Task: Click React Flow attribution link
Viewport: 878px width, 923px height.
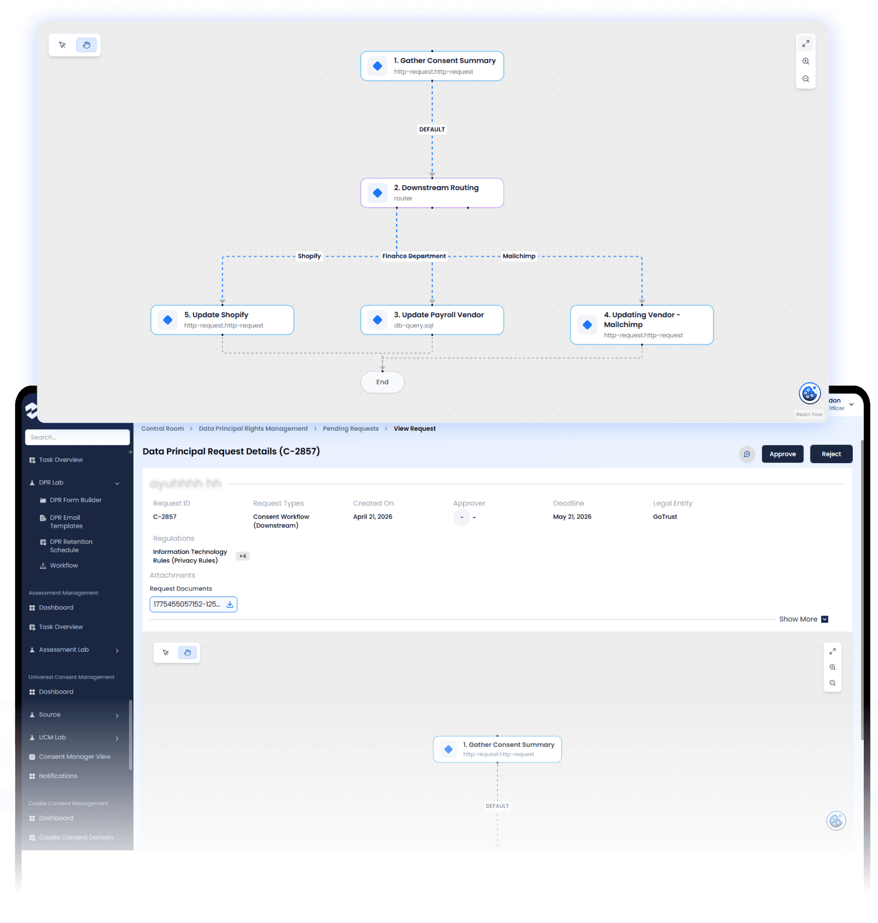Action: (x=809, y=414)
